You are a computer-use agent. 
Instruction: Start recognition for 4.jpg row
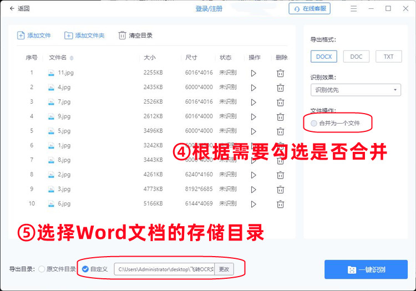tap(253, 88)
